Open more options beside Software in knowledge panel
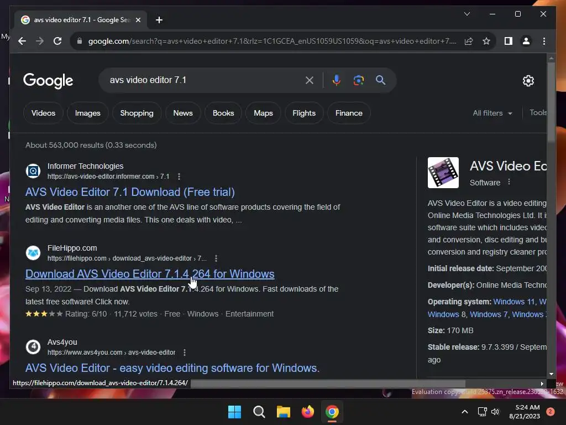Screen dimensions: 566x425 pyautogui.click(x=509, y=182)
